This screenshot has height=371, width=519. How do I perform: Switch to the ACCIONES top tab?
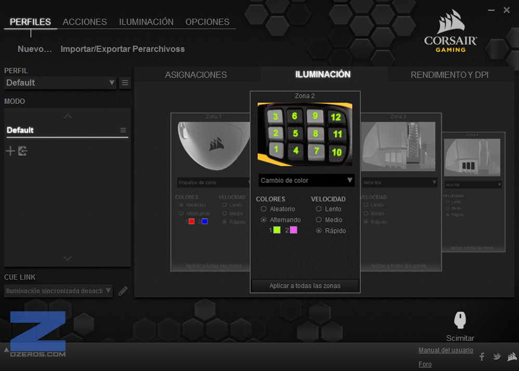tap(85, 22)
